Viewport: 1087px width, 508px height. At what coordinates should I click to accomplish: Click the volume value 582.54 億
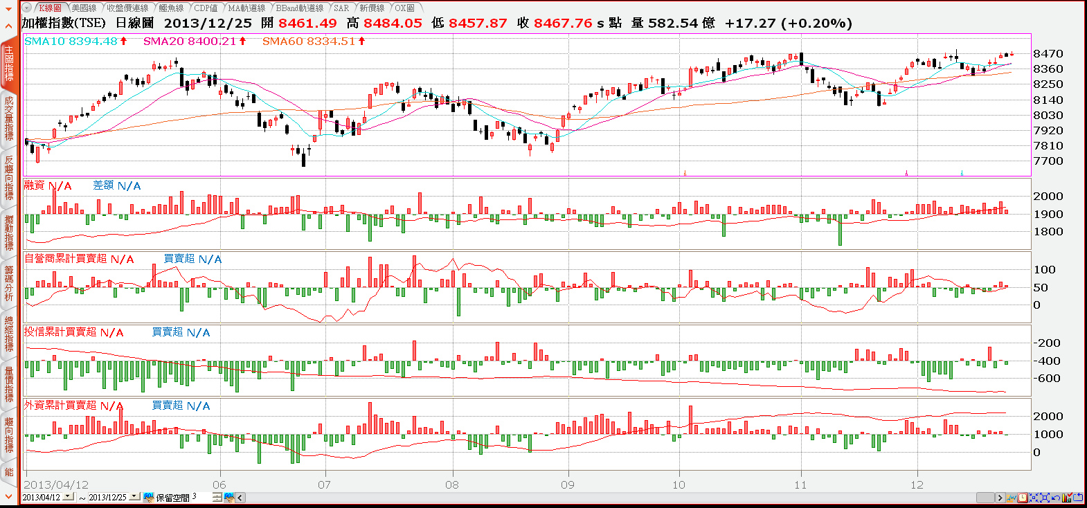[681, 23]
